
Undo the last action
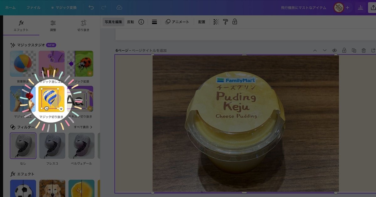click(91, 8)
